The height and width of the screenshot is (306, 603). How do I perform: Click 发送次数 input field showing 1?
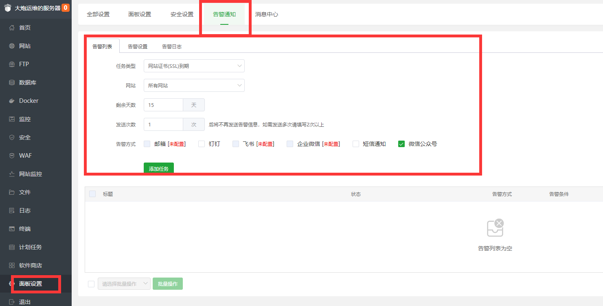[x=163, y=124]
